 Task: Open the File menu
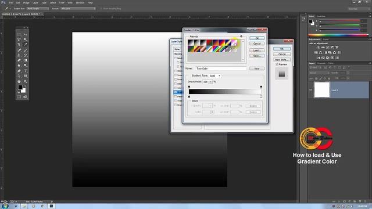[x=10, y=2]
